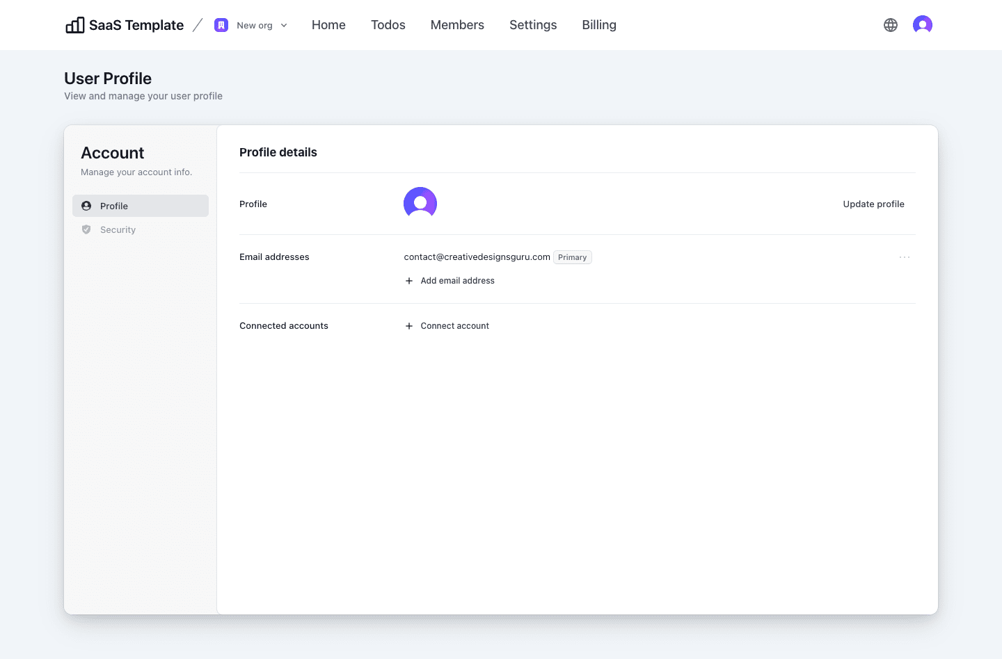Click the plus icon next to Connect account
The height and width of the screenshot is (659, 1002).
pyautogui.click(x=408, y=325)
